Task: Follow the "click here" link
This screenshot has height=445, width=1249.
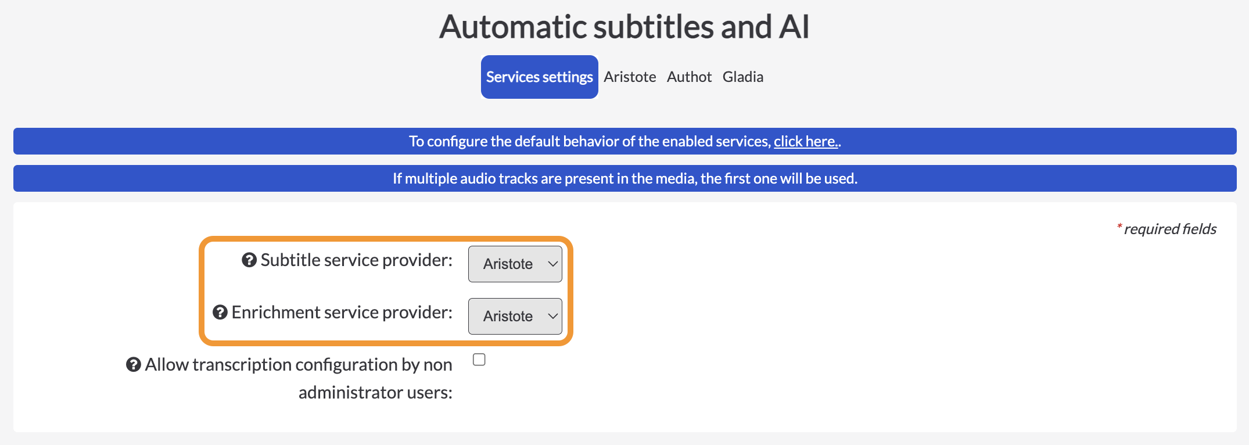Action: pyautogui.click(x=806, y=141)
